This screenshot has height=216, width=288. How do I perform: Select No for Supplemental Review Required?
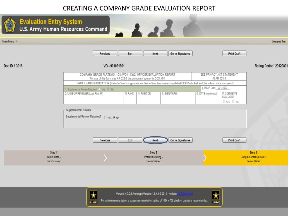coord(114,118)
